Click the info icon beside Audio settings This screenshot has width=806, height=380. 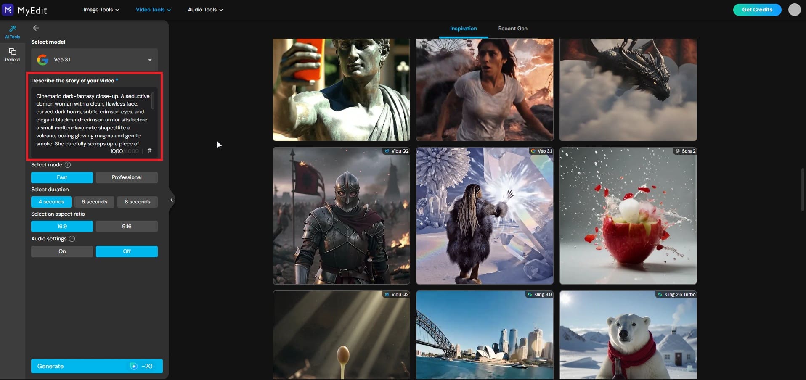(x=72, y=239)
